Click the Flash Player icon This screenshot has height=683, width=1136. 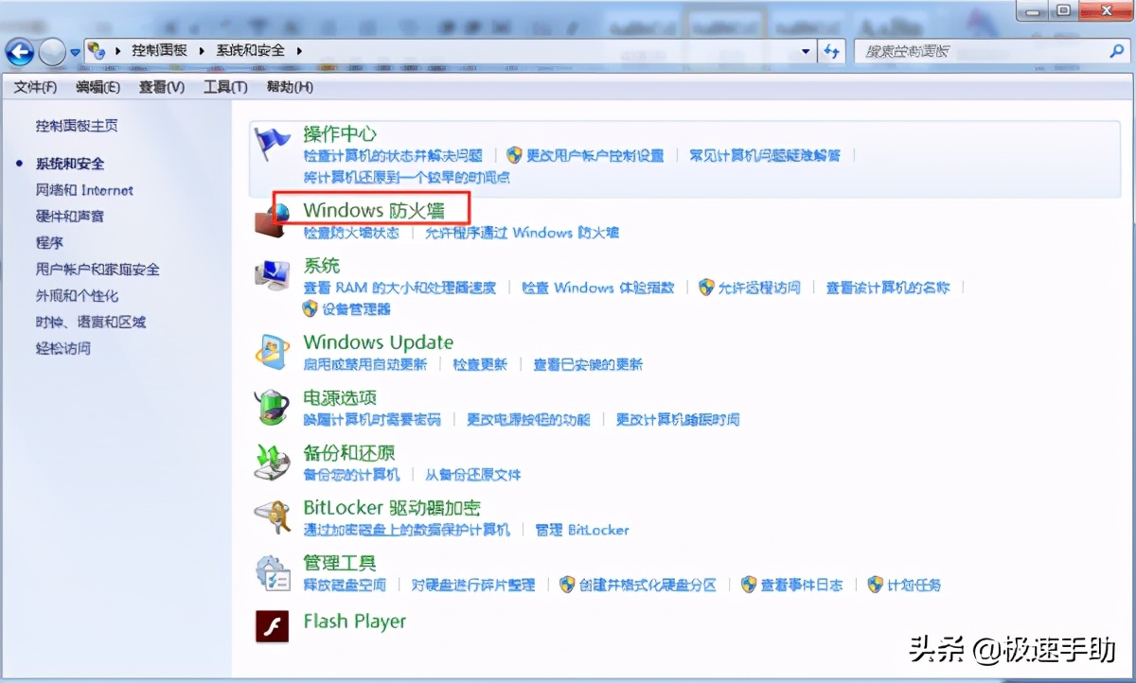point(272,626)
